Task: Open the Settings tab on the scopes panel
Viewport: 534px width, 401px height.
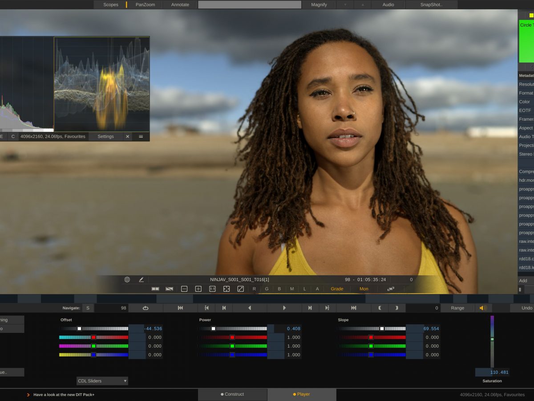Action: tap(105, 136)
